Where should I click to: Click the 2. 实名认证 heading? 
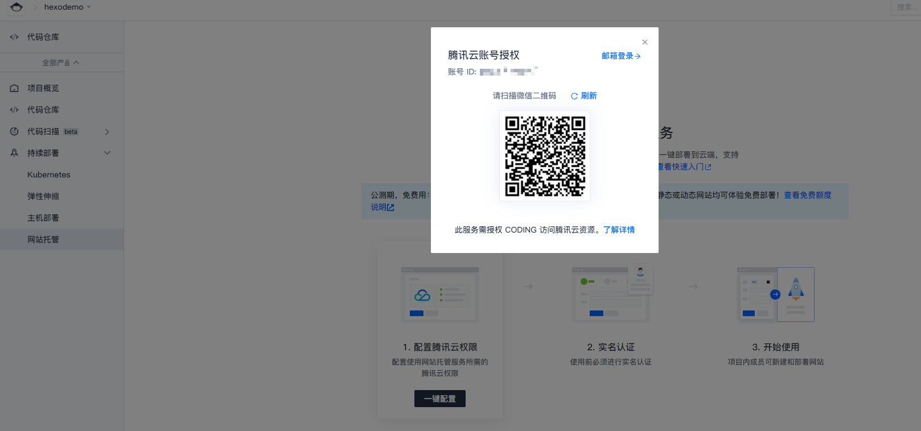tap(611, 347)
